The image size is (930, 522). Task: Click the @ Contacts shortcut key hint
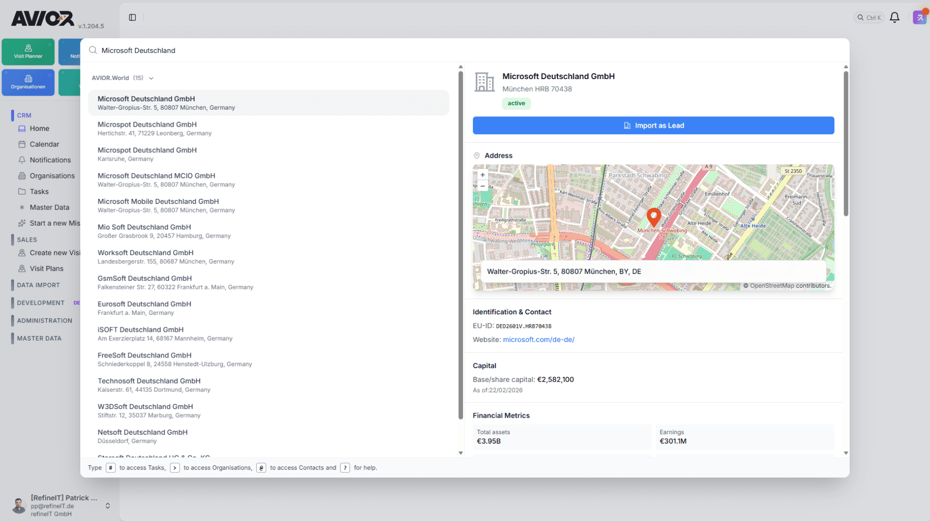coord(261,468)
